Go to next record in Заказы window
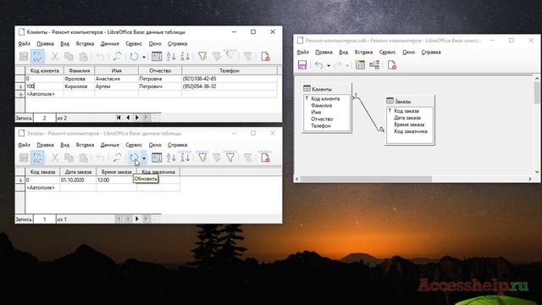The image size is (542, 305). (x=137, y=219)
